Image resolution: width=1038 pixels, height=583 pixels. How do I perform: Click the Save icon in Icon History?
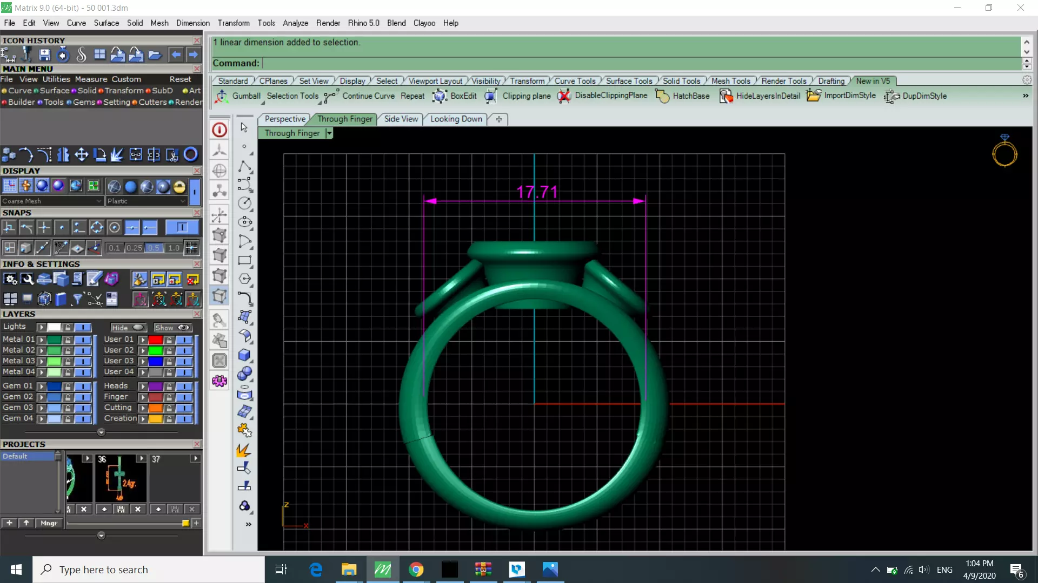click(44, 55)
